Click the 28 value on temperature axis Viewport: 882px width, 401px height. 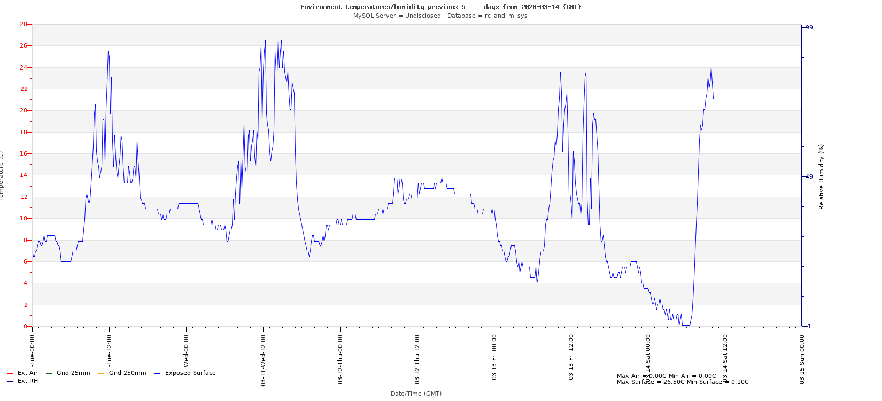coord(23,25)
